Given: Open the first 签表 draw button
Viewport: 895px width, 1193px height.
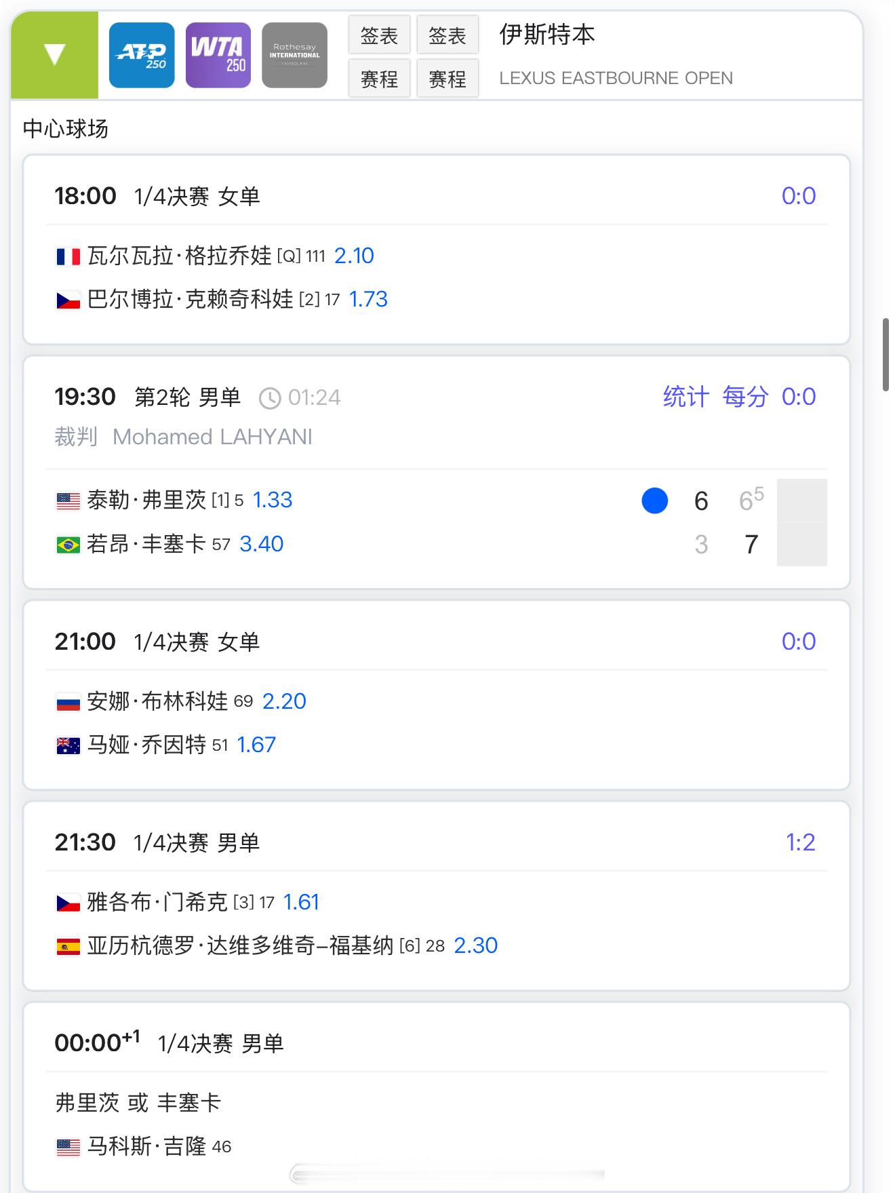Looking at the screenshot, I should point(379,35).
